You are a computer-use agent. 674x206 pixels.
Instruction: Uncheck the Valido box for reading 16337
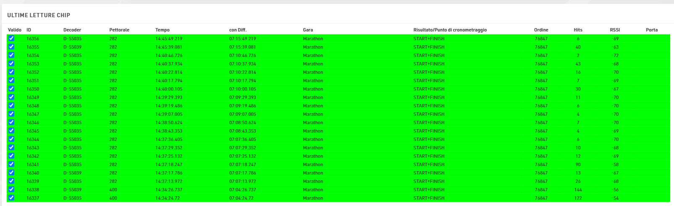pos(11,198)
